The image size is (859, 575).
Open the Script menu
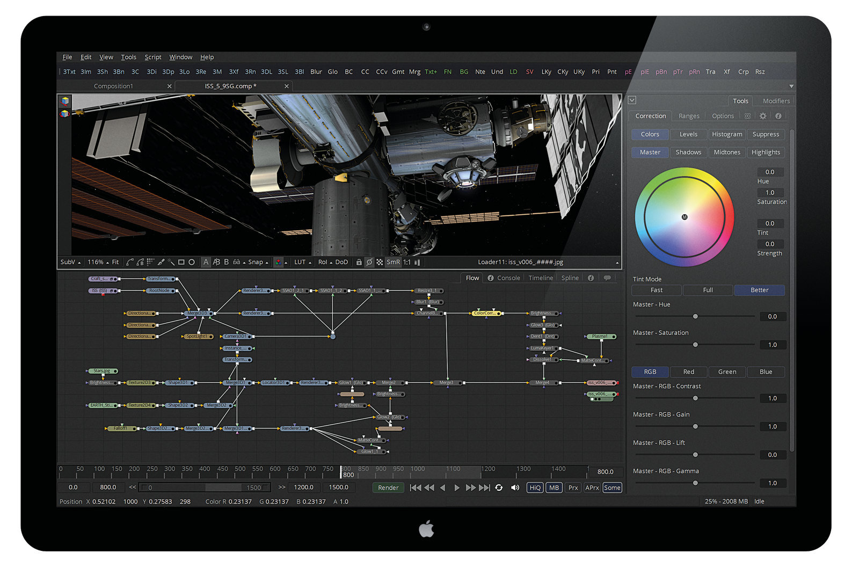coord(152,57)
